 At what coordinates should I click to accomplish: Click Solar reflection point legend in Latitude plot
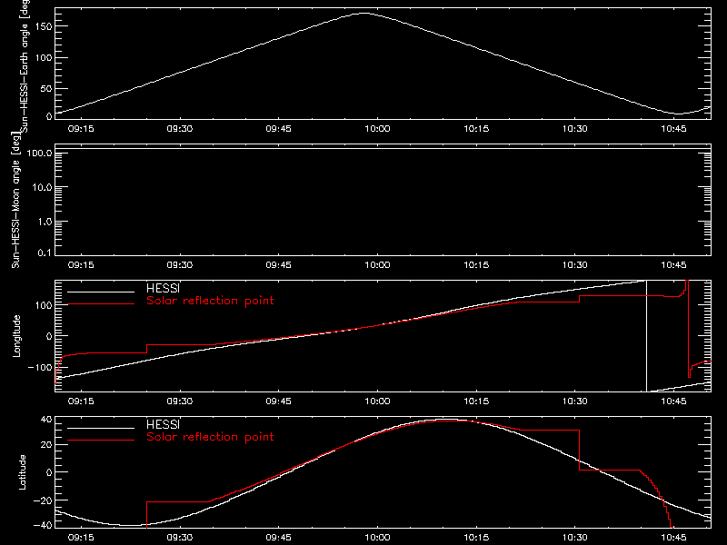coord(210,437)
